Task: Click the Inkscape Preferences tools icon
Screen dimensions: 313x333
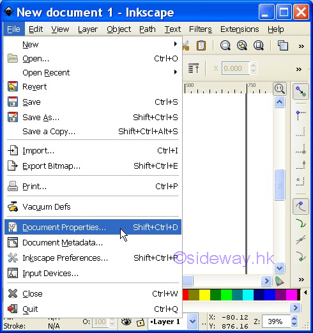Action: 13,258
